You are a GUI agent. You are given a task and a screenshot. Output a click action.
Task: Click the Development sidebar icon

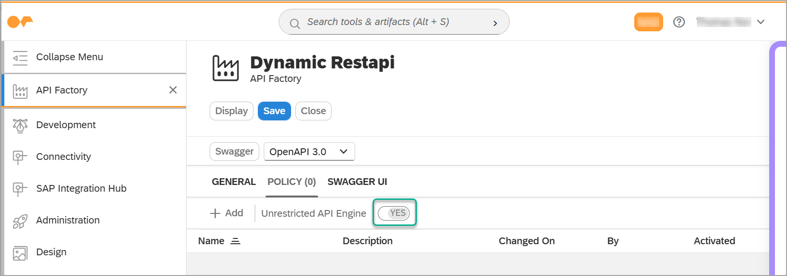point(20,125)
